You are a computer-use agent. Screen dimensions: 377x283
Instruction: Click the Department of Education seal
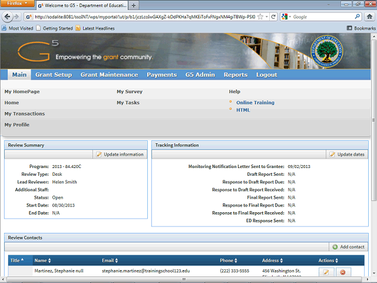326,51
